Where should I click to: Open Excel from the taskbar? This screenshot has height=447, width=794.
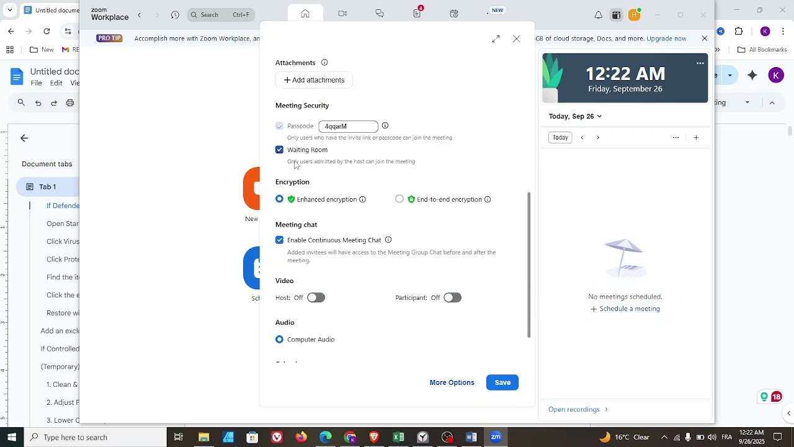click(x=398, y=437)
